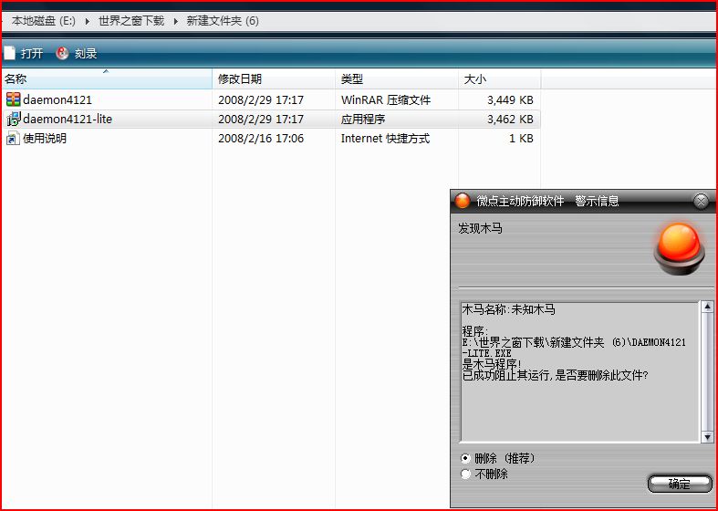The height and width of the screenshot is (511, 718).
Task: Click the daemon4121-lite application icon
Action: pos(14,119)
